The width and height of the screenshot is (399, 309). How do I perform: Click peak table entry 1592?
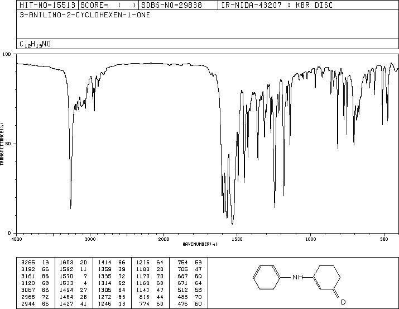pyautogui.click(x=73, y=269)
